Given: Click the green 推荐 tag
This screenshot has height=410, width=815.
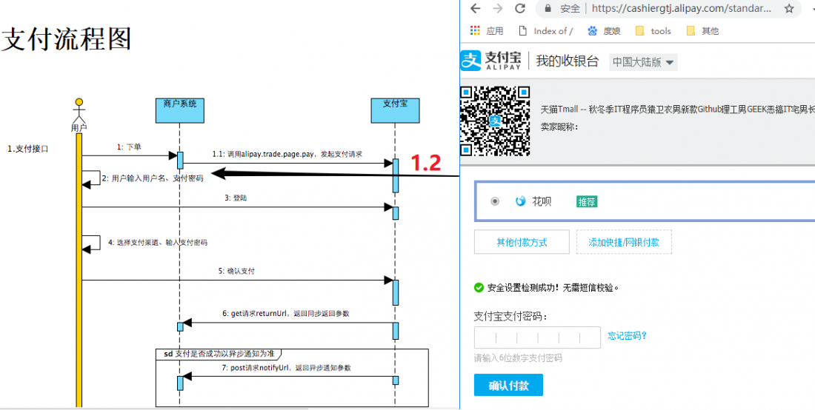Looking at the screenshot, I should tap(587, 202).
